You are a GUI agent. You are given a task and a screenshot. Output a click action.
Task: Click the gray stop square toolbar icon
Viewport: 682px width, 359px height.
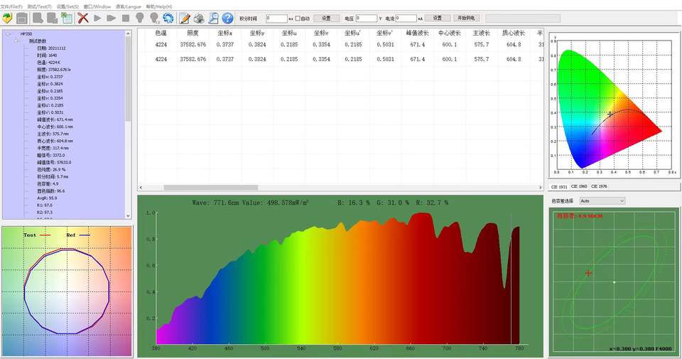pos(126,18)
